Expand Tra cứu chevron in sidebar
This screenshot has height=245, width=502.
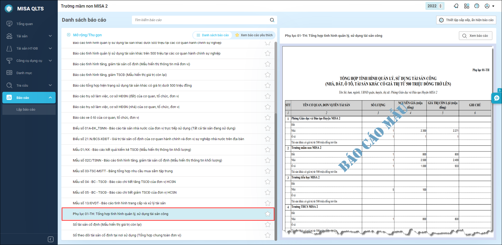tap(50, 85)
